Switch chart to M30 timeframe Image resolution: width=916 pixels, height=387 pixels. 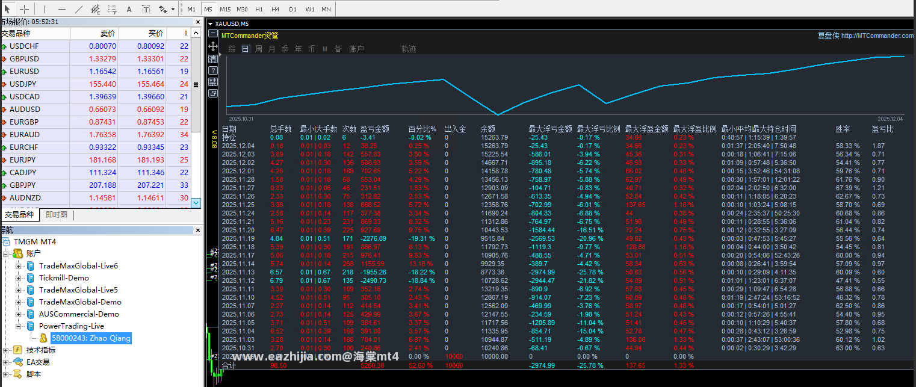242,9
